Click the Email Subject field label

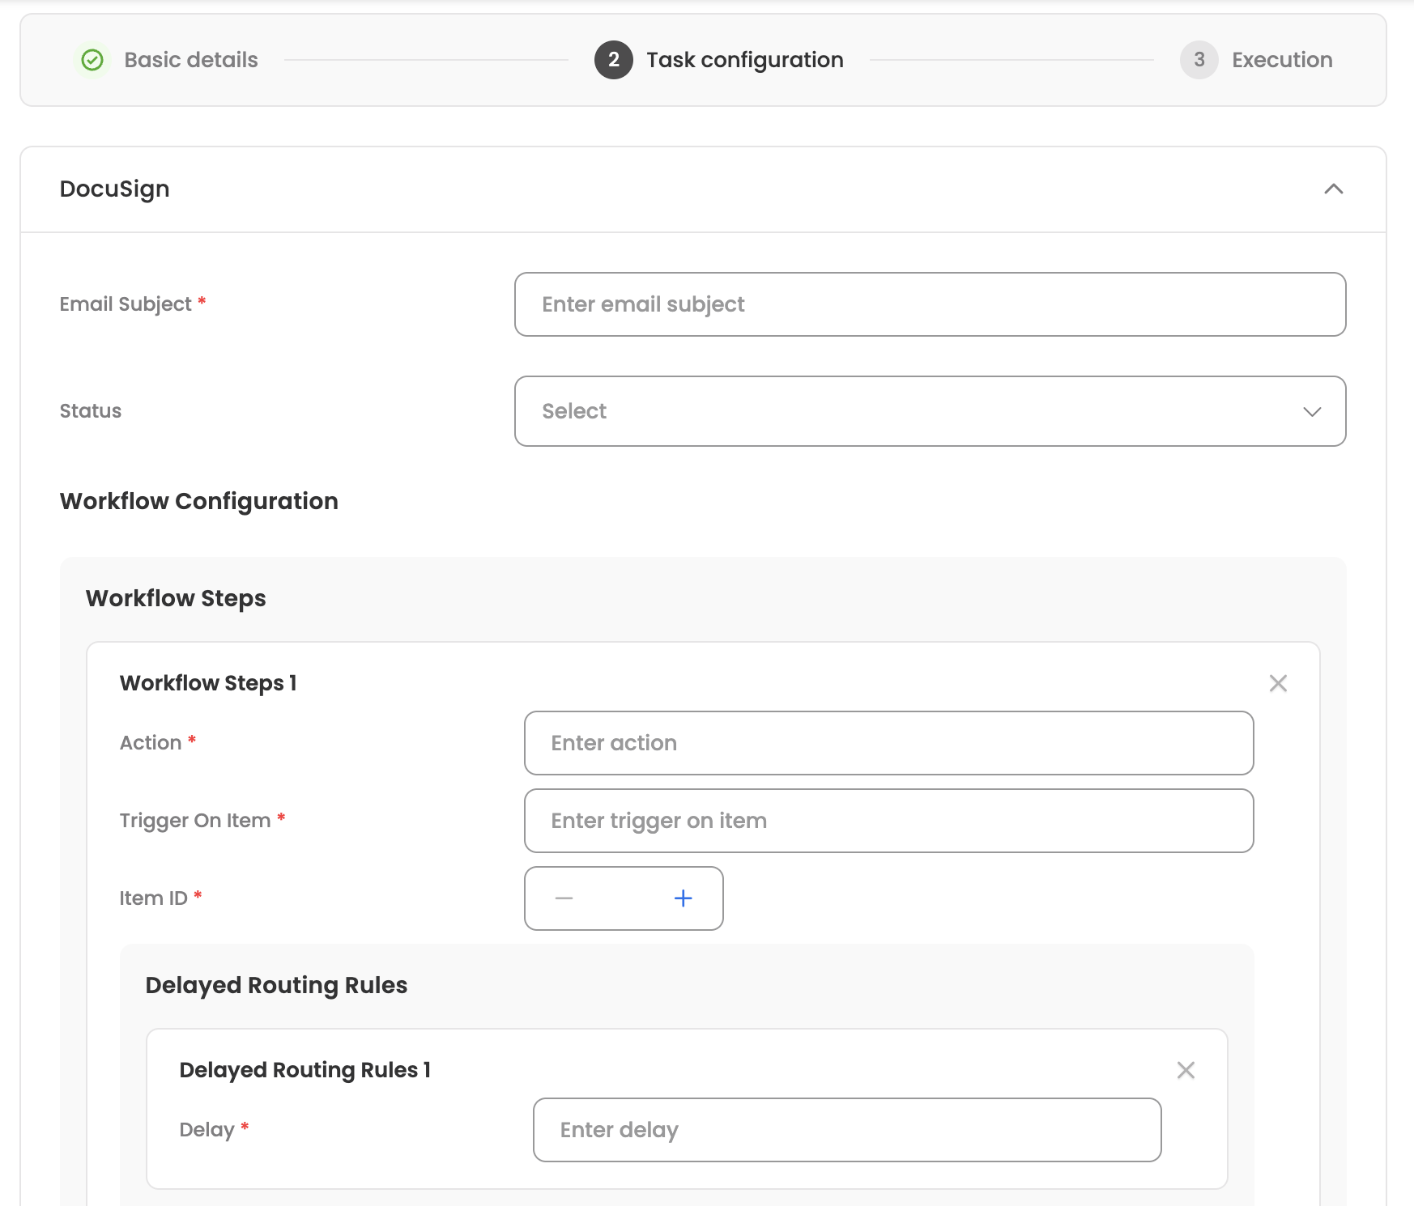pos(126,304)
